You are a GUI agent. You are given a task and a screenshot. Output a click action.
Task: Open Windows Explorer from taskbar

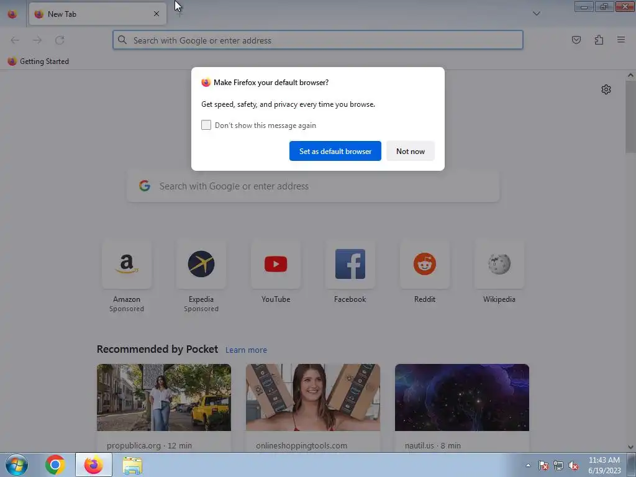(132, 465)
